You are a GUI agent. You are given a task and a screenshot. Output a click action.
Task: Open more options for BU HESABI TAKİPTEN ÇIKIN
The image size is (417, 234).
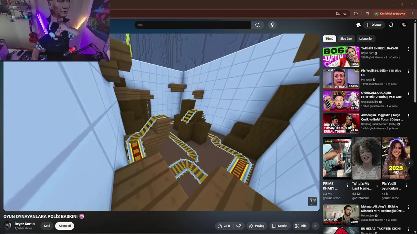click(x=409, y=229)
